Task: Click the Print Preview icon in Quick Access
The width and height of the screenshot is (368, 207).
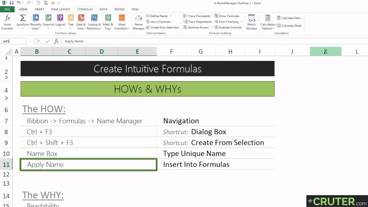Action: pyautogui.click(x=46, y=3)
